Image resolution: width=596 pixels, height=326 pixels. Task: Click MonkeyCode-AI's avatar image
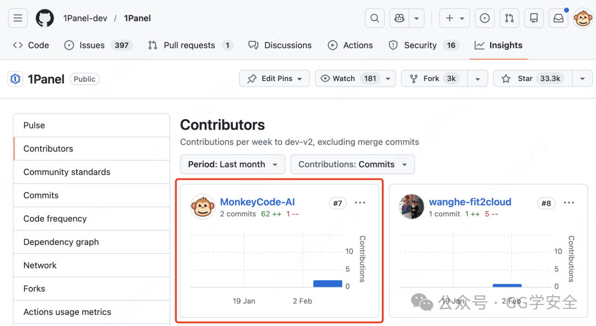203,207
